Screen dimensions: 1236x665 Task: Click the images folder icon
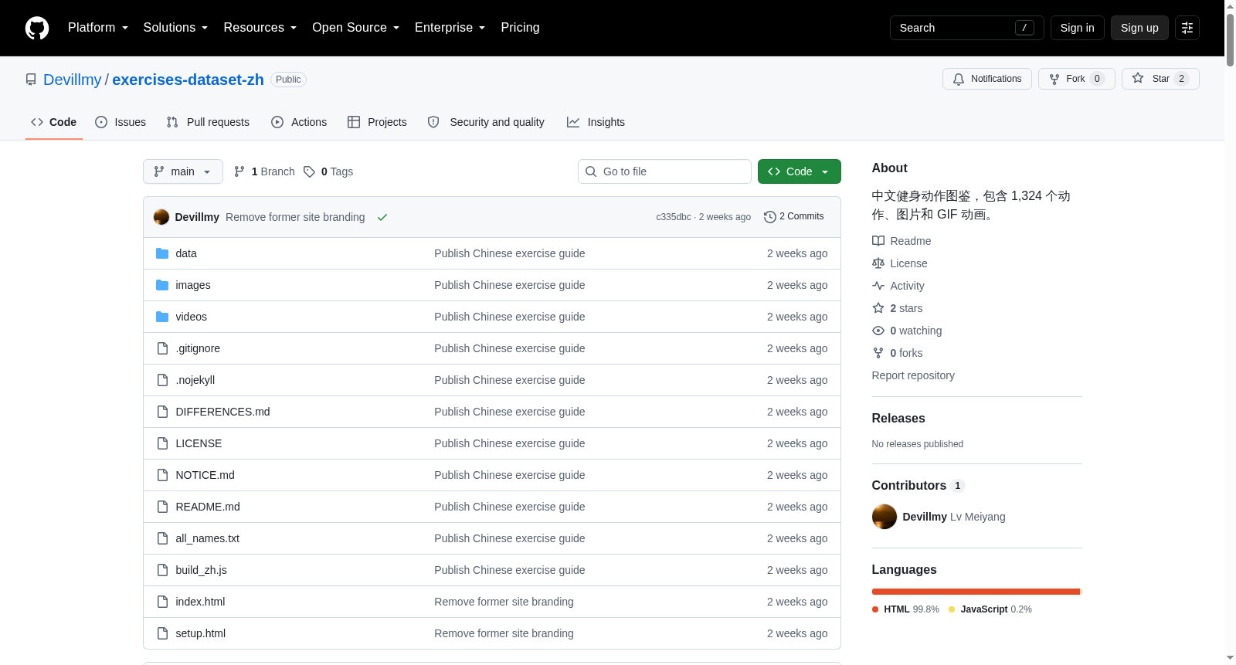coord(162,285)
